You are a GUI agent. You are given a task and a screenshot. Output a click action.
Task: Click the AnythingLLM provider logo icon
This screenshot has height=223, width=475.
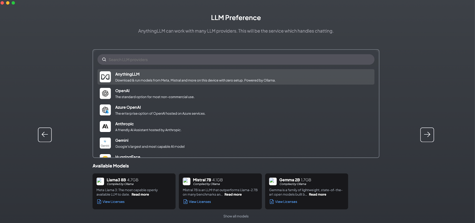(105, 77)
